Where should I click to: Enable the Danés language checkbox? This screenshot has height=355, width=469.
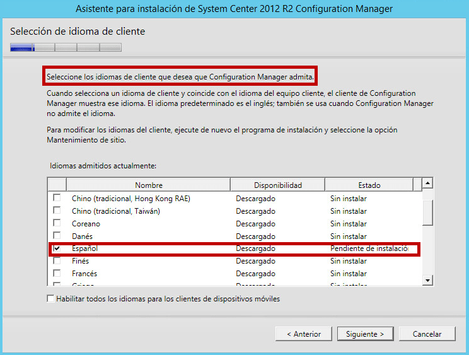pyautogui.click(x=57, y=236)
